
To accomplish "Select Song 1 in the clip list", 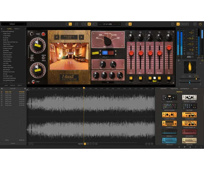I will pyautogui.click(x=13, y=92).
